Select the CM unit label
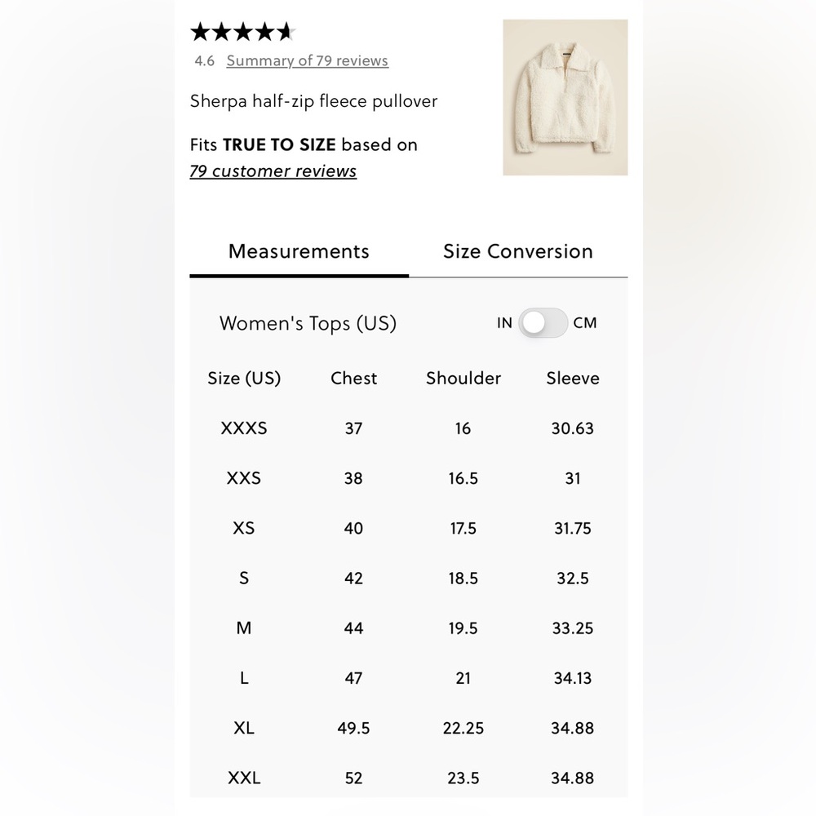Viewport: 816px width, 816px height. click(x=585, y=322)
